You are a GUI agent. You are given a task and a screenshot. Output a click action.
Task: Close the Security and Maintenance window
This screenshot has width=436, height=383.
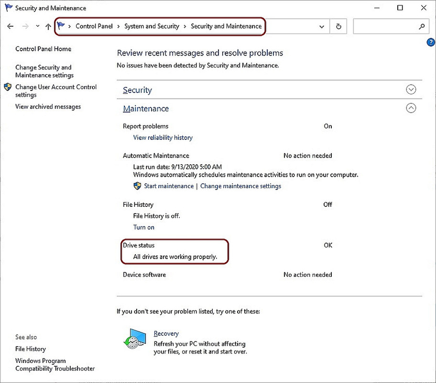[x=424, y=8]
